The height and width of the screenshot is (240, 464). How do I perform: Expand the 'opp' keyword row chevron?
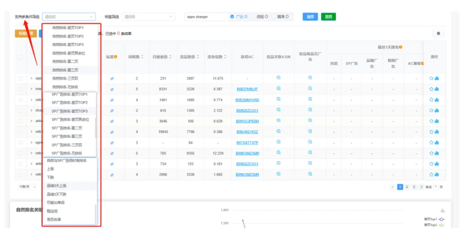tap(31, 78)
